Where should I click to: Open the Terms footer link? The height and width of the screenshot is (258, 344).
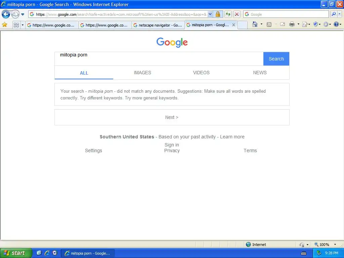250,150
